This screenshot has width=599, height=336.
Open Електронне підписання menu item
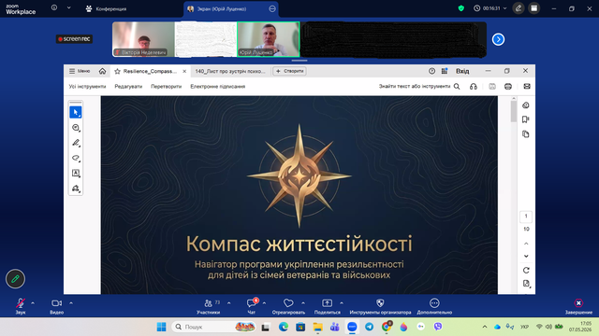[x=218, y=87]
